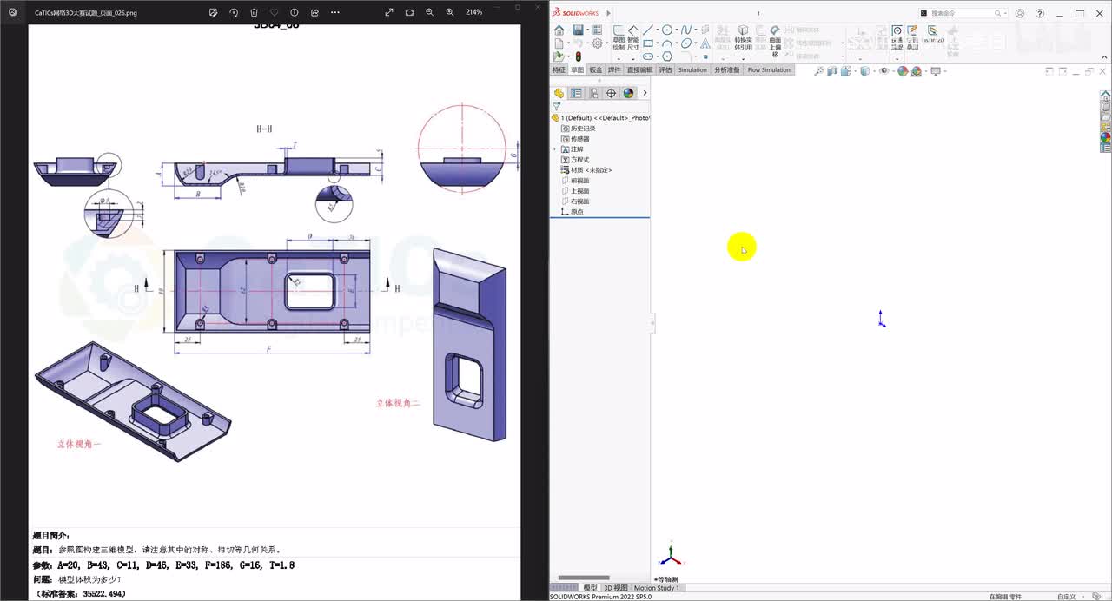Click the Section View icon

(832, 71)
